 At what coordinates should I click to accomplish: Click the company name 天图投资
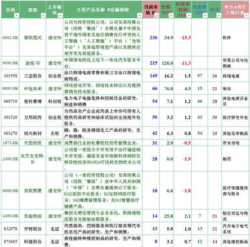coord(33,143)
